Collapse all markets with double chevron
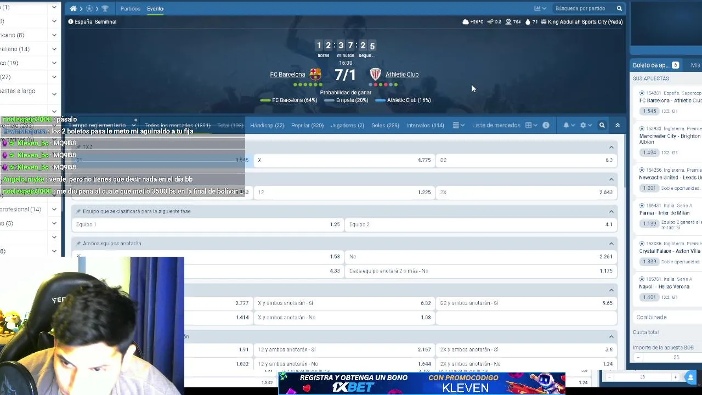The width and height of the screenshot is (702, 395). pos(618,126)
